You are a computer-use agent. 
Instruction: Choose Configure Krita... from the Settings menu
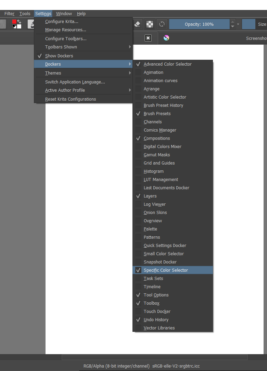point(83,22)
